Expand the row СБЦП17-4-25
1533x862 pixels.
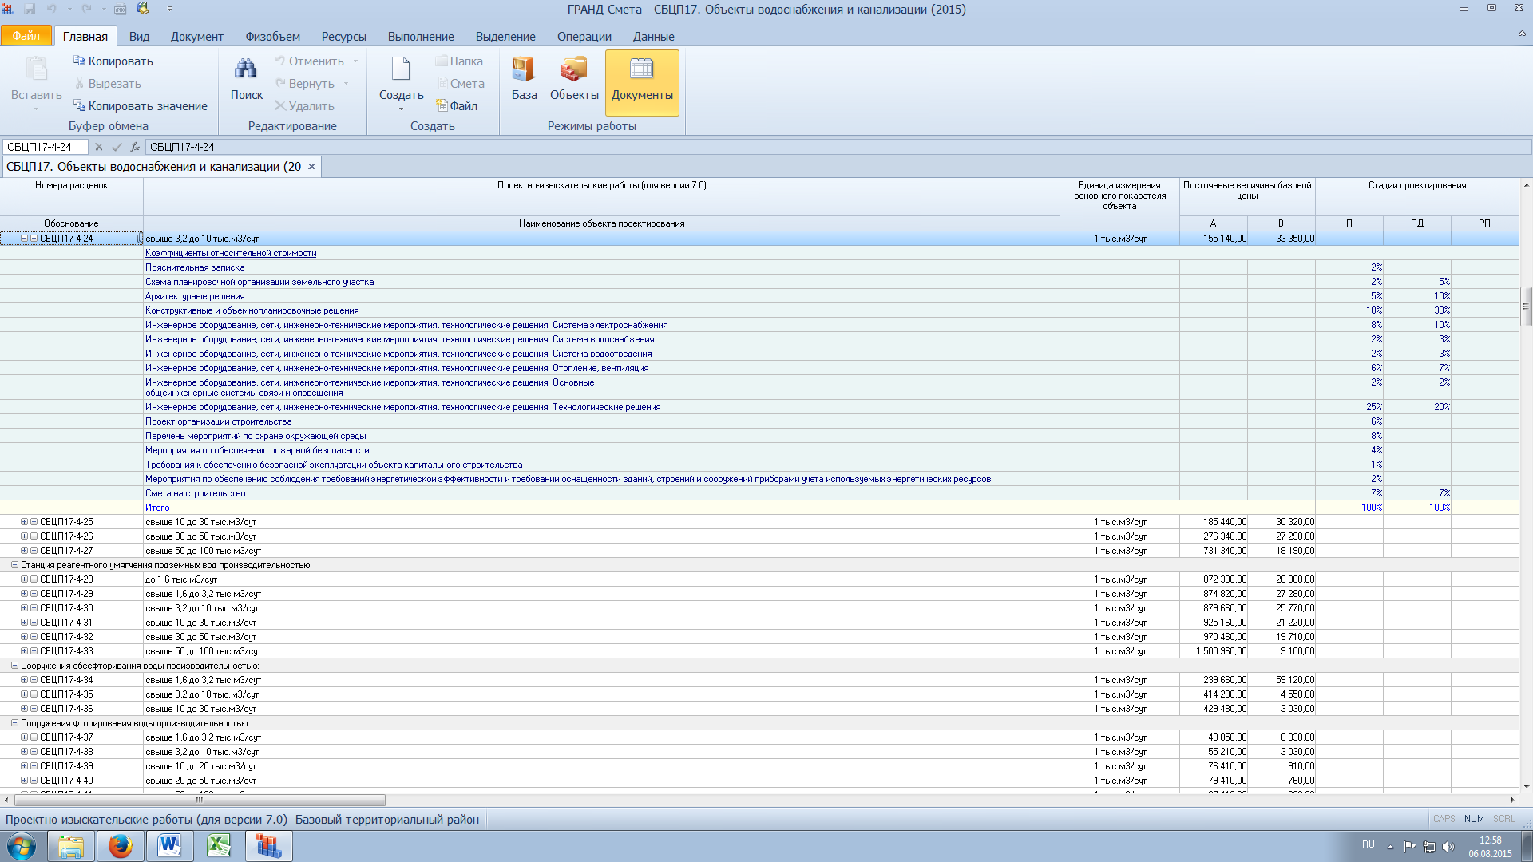[24, 522]
